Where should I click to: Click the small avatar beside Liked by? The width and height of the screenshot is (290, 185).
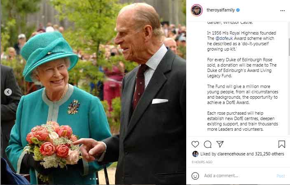pos(195,154)
